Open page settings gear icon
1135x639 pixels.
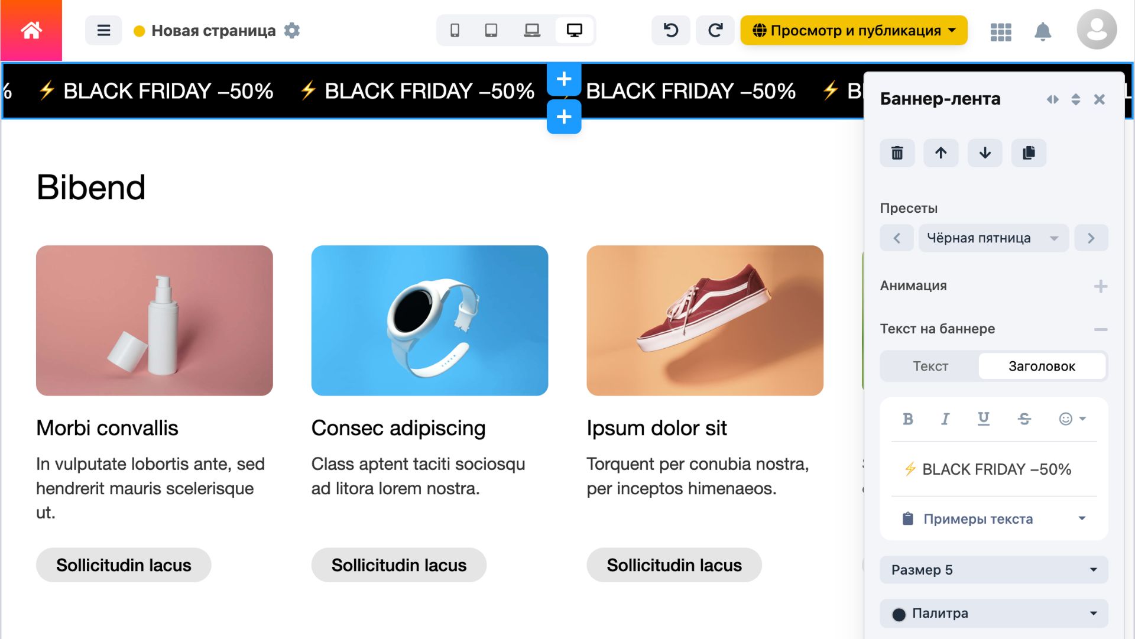[292, 30]
